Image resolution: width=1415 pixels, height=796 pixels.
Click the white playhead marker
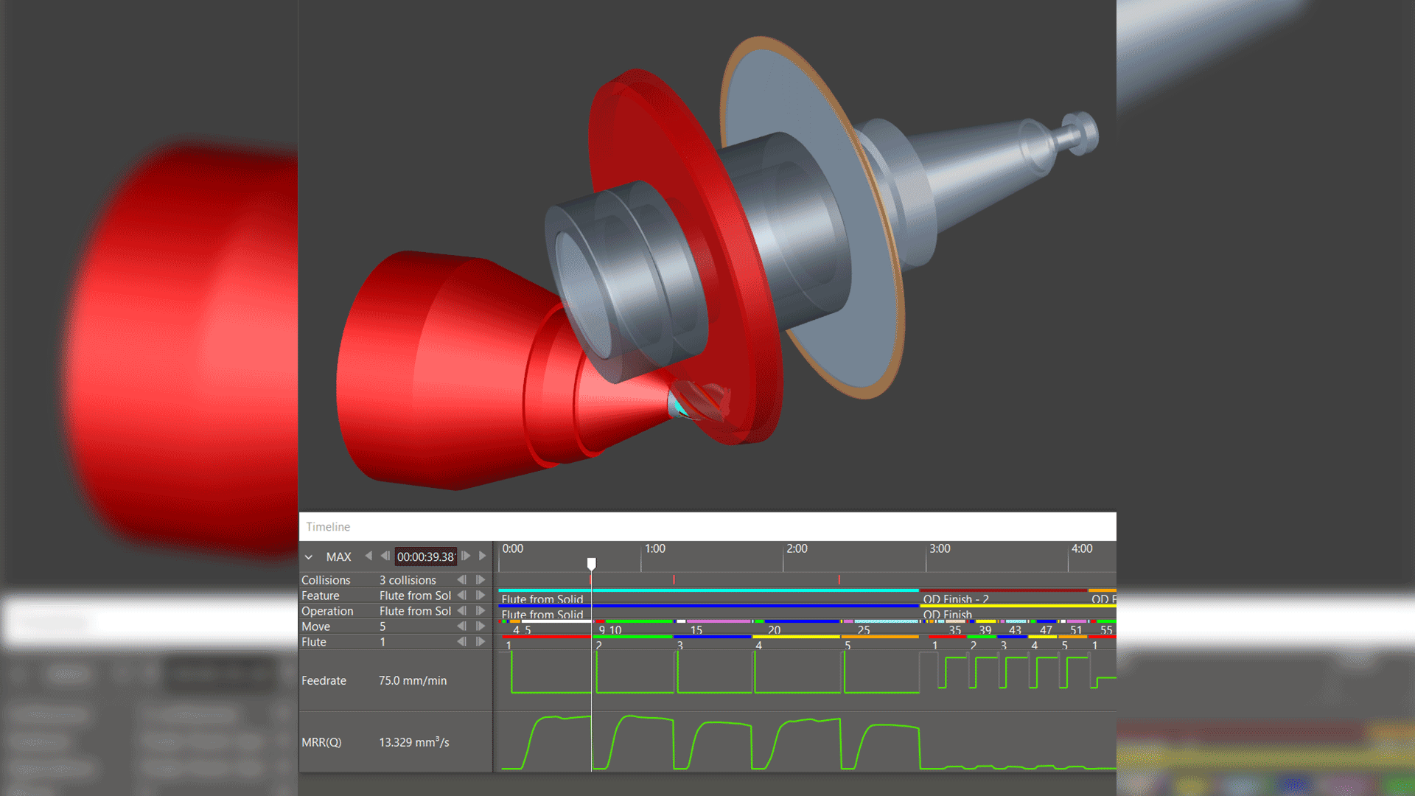pos(591,564)
